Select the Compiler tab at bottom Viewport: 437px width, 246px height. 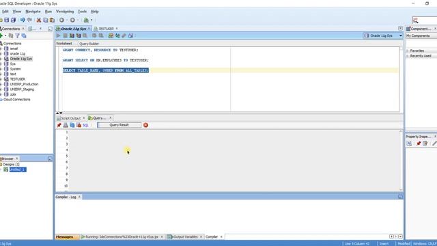[x=212, y=237]
